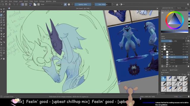
Task: Select the Ellipse shape tool
Action: [x=4, y=18]
